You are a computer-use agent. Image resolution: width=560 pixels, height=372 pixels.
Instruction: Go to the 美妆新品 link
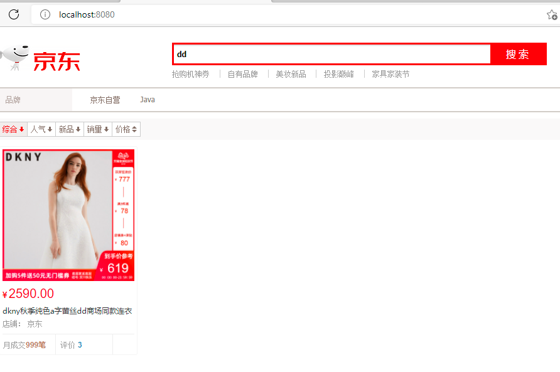[291, 74]
